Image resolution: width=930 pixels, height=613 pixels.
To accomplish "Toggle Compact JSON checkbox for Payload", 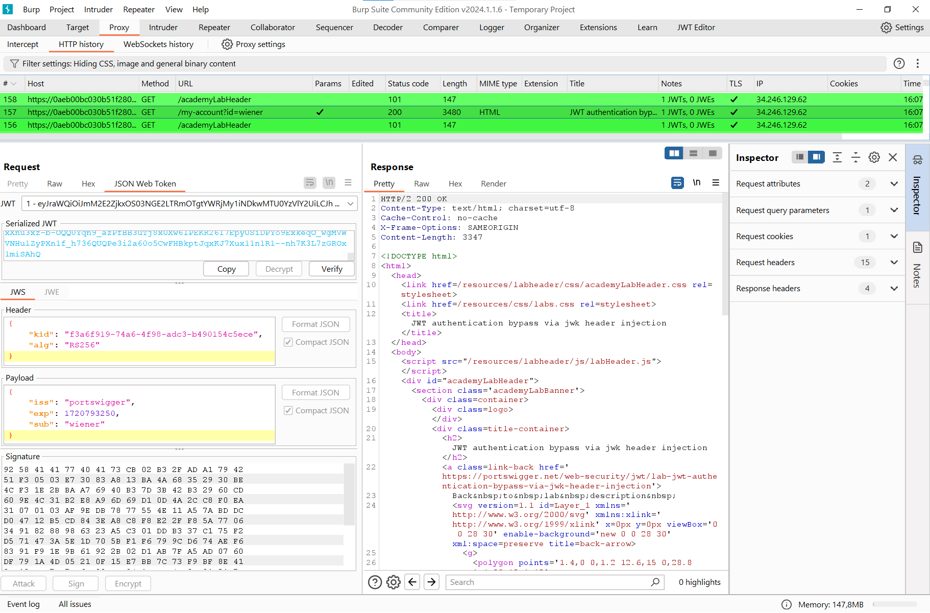I will point(288,411).
